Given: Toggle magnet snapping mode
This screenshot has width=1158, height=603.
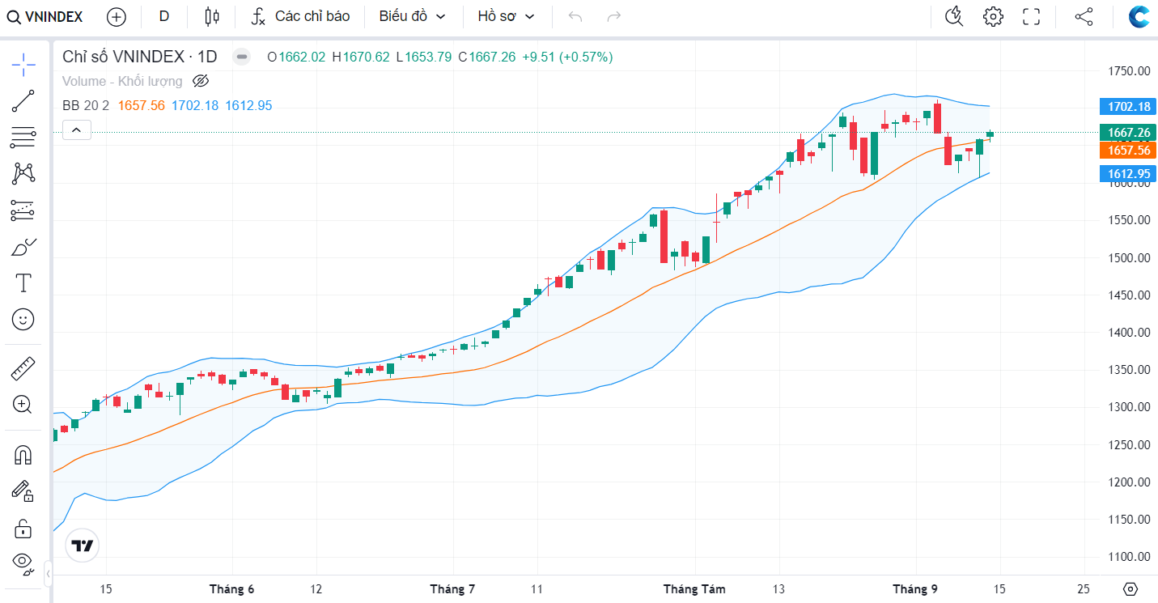Looking at the screenshot, I should [23, 455].
